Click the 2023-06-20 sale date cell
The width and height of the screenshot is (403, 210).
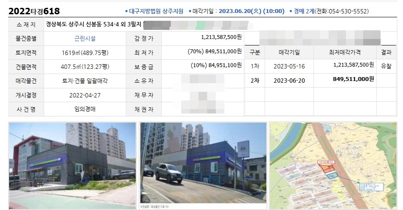289,81
